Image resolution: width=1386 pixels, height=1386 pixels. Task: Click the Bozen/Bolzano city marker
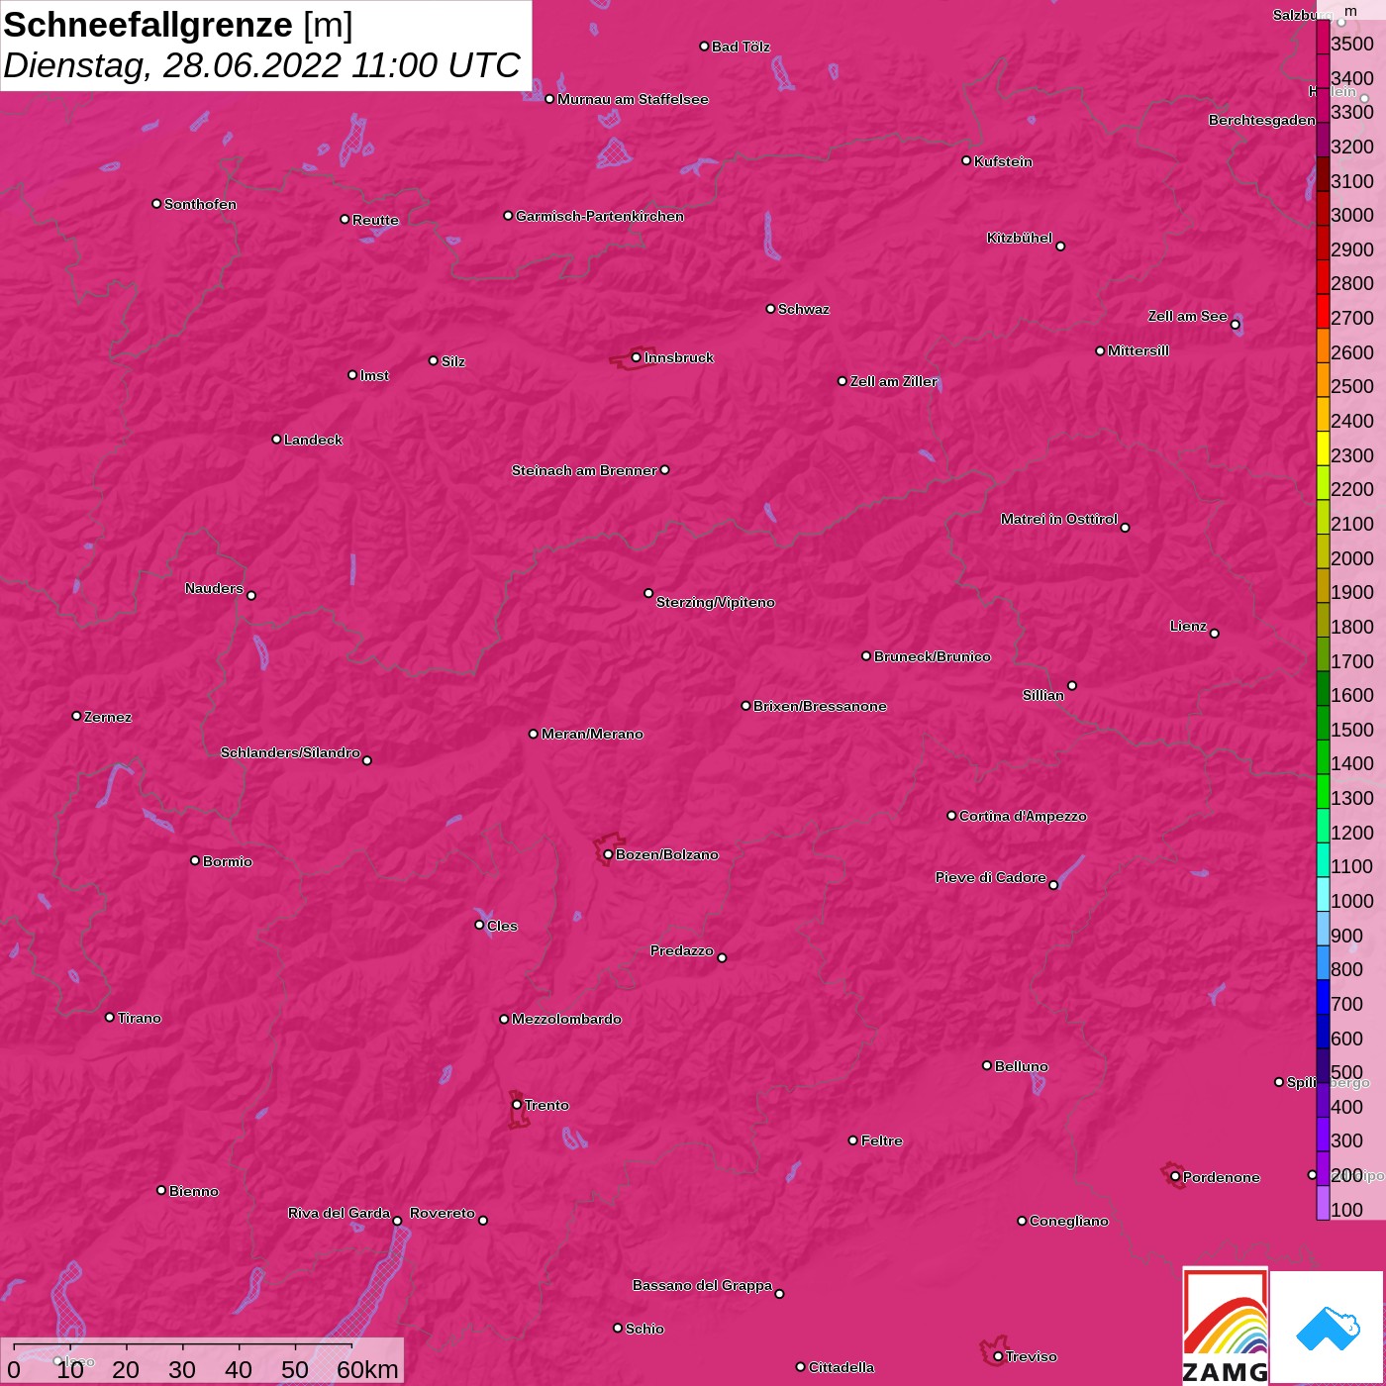608,854
